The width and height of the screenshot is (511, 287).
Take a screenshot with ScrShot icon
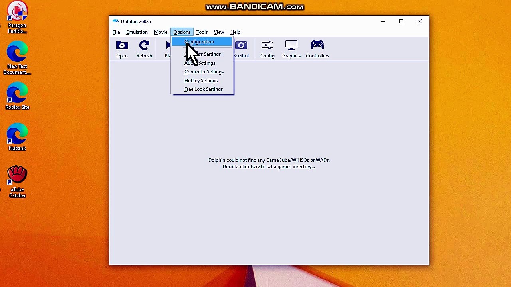click(241, 49)
